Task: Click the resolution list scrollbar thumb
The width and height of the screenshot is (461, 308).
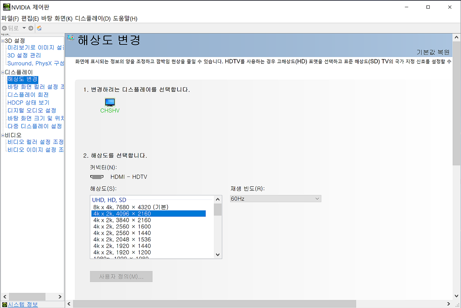Action: [218, 209]
